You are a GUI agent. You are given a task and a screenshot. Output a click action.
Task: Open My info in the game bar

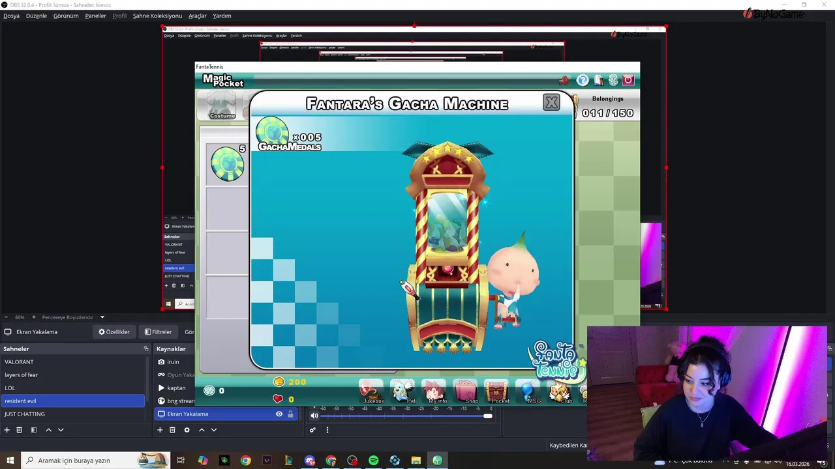[x=434, y=391]
